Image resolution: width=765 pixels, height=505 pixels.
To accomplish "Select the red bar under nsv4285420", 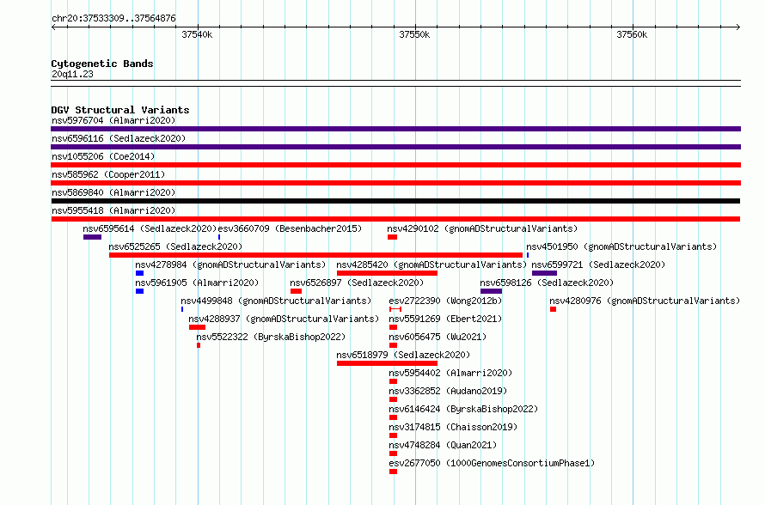I will coord(387,273).
